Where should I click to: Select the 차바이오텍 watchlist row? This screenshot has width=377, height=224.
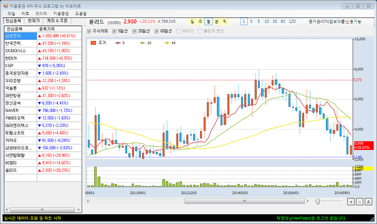click(x=43, y=118)
